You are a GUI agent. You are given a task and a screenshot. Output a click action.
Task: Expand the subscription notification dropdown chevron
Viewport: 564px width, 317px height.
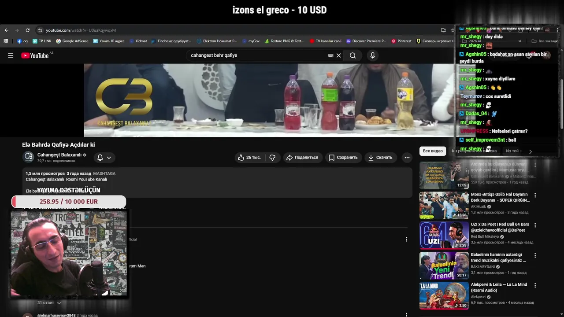pyautogui.click(x=109, y=157)
